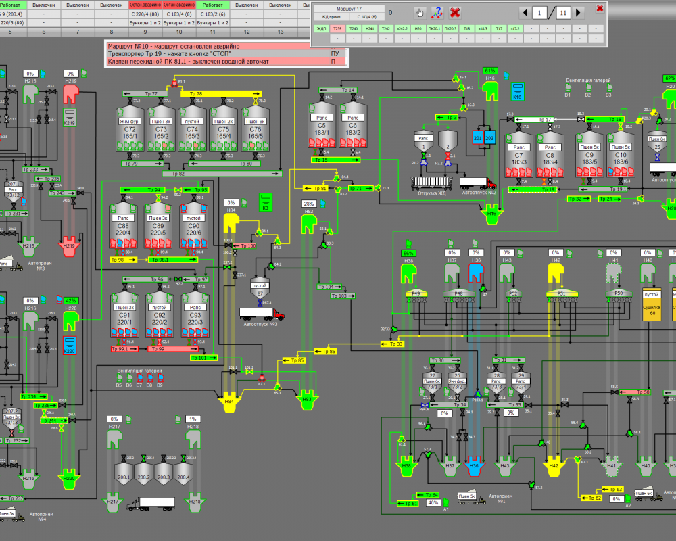Go to previous route page arrow

[x=525, y=13]
